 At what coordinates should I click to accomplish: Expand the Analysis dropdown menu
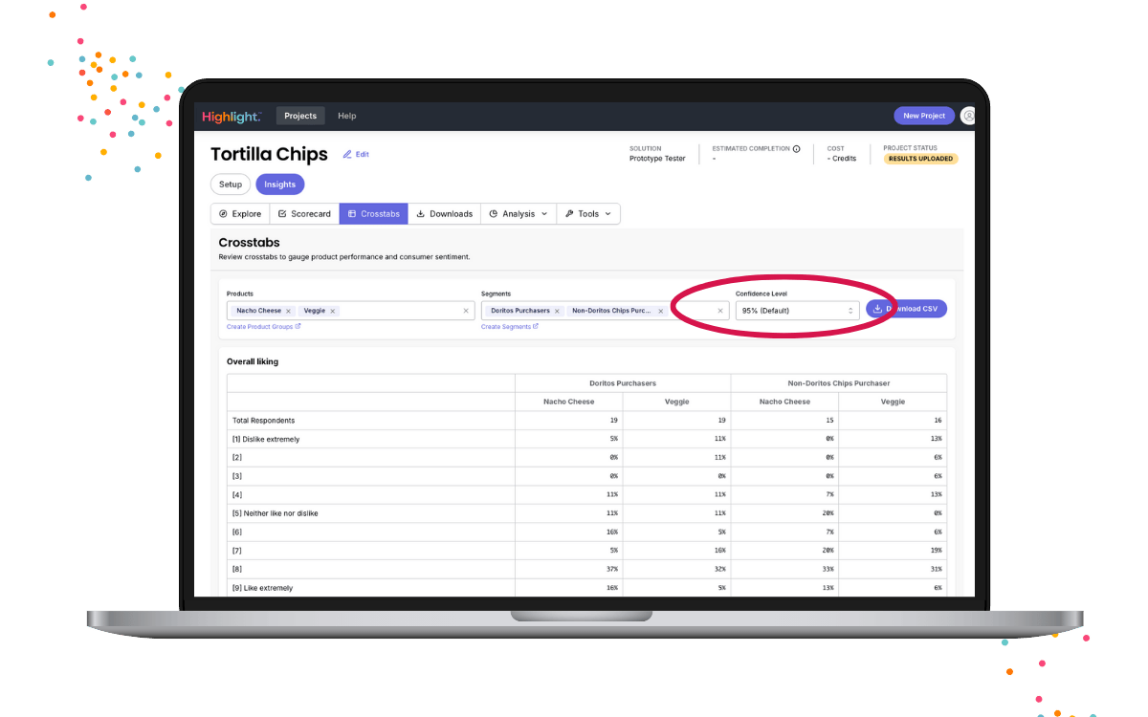(519, 214)
